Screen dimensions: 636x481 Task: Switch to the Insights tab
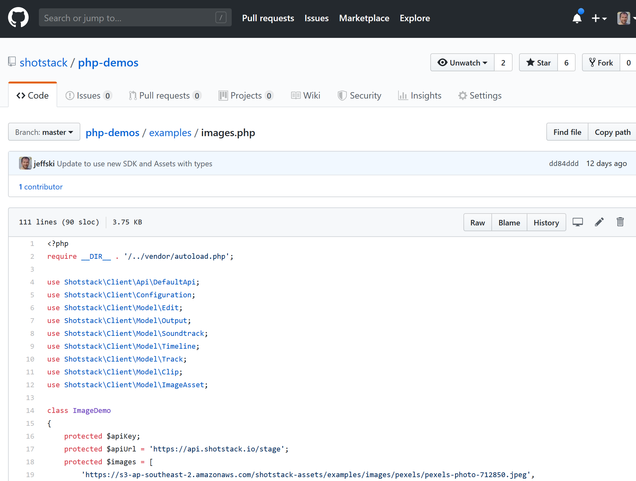point(420,96)
